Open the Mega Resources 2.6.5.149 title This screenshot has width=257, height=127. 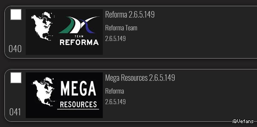coord(140,78)
